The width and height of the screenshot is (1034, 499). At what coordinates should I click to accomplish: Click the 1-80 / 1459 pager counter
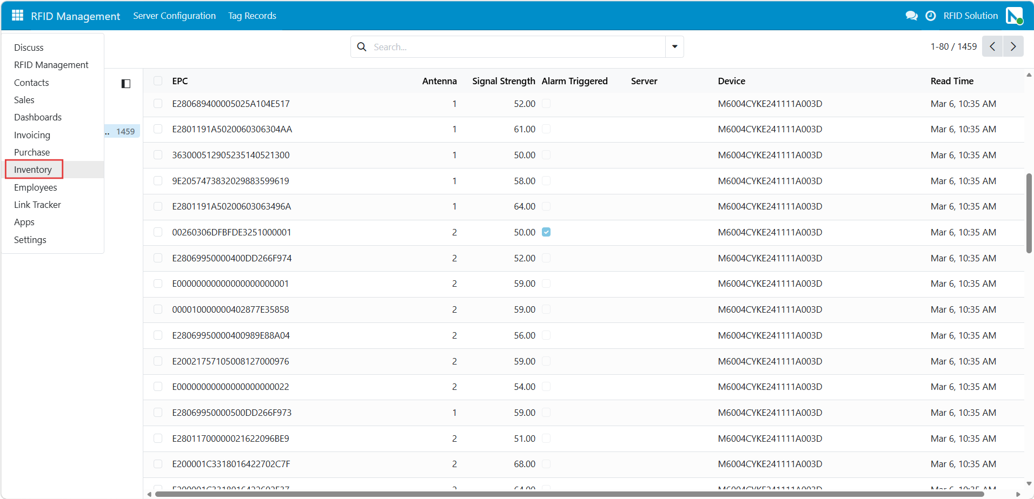point(953,46)
